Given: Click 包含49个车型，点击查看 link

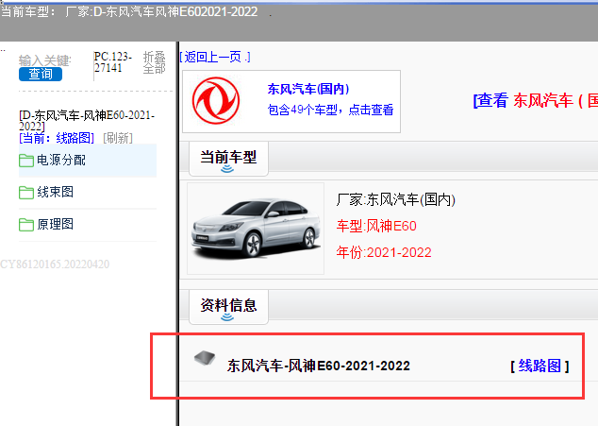Looking at the screenshot, I should pyautogui.click(x=330, y=110).
